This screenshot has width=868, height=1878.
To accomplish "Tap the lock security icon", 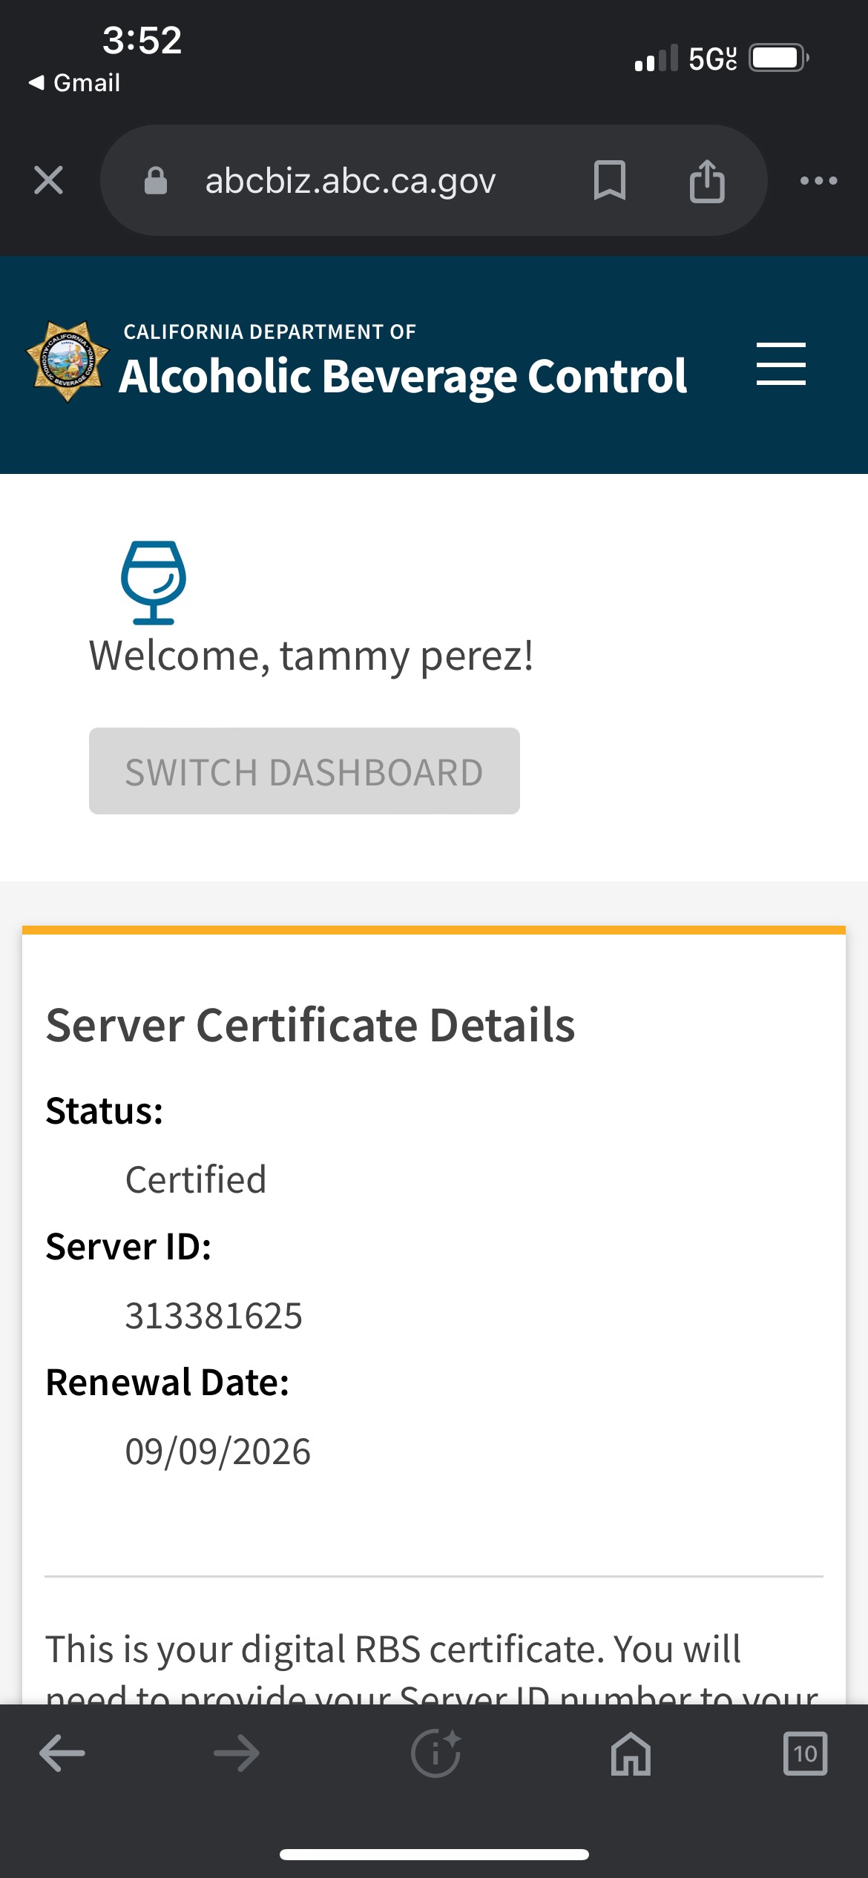I will click(155, 180).
